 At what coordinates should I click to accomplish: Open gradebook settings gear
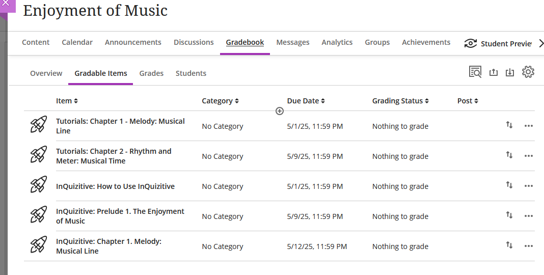click(x=528, y=72)
